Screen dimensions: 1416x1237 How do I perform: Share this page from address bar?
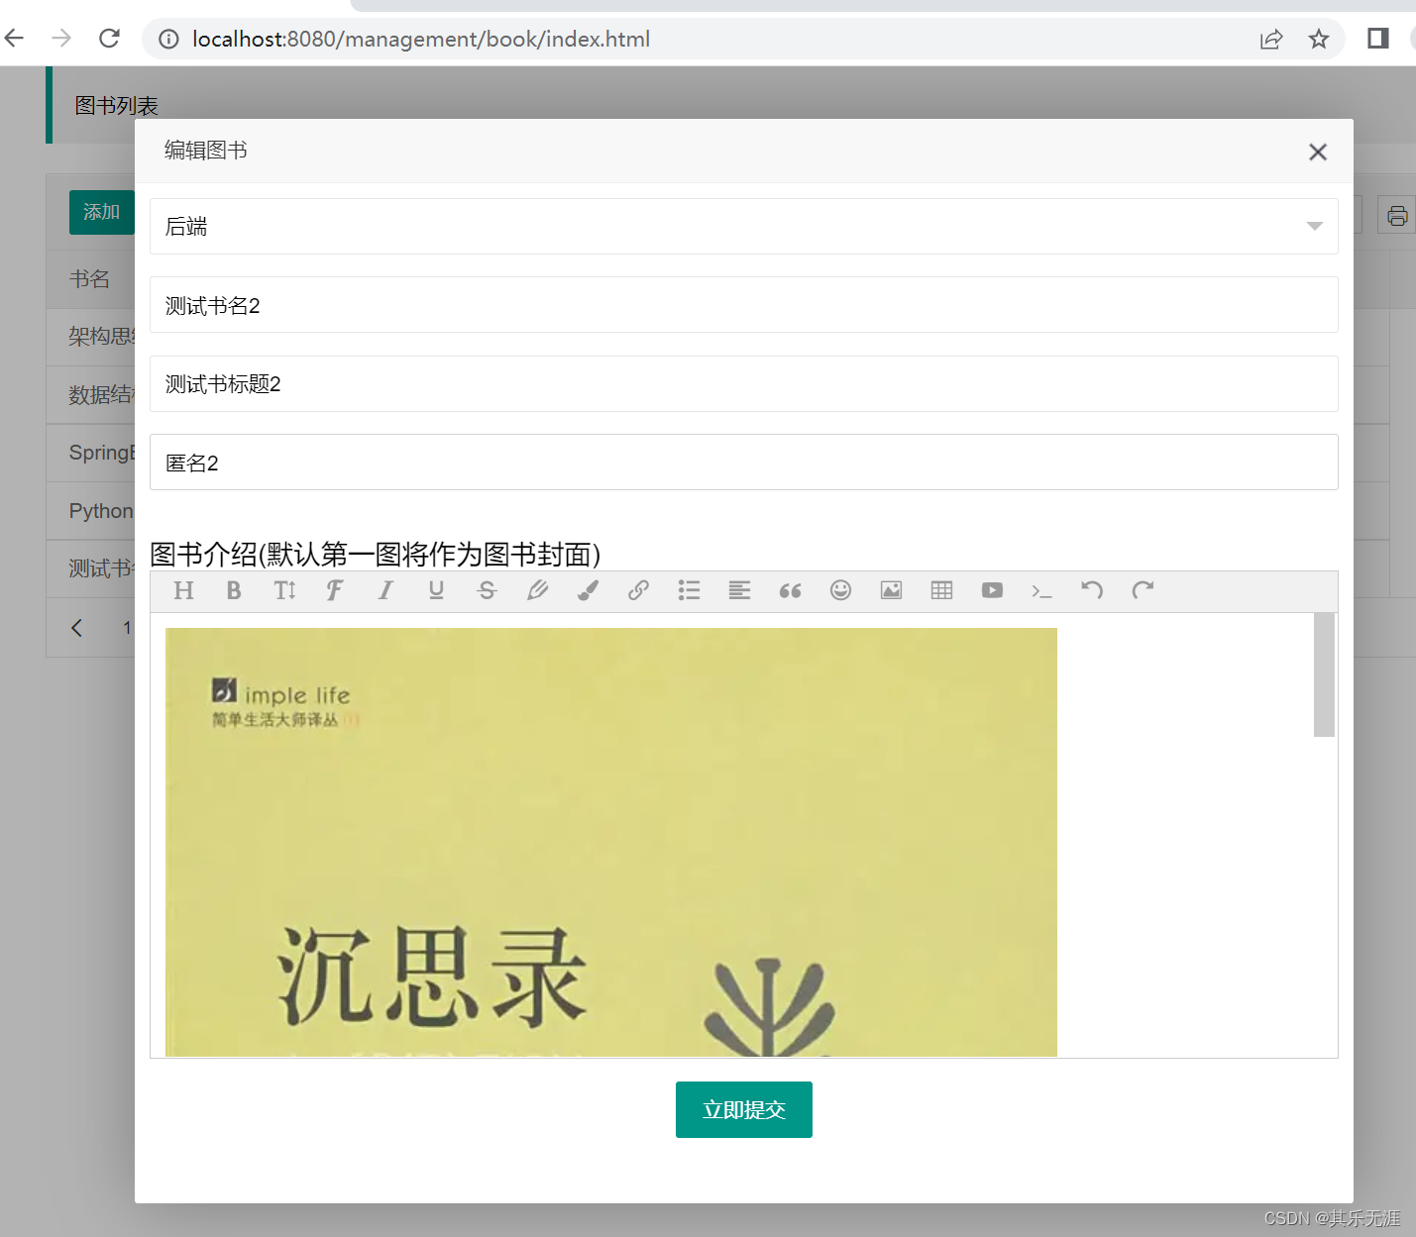pos(1271,39)
